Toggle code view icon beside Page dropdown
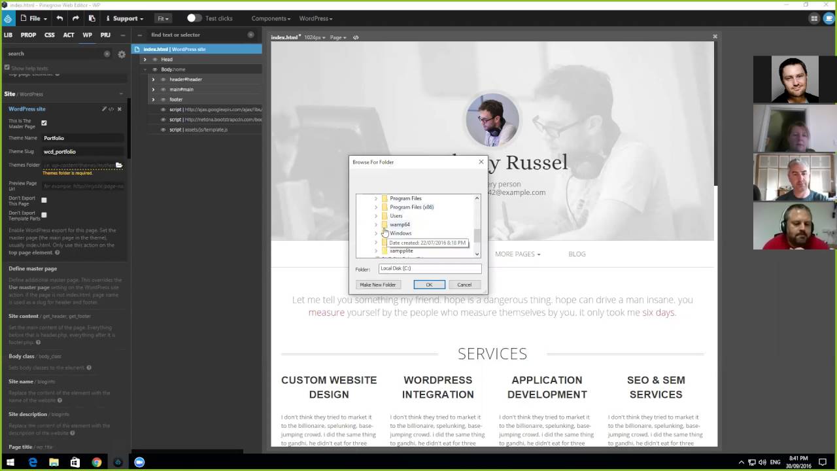The height and width of the screenshot is (471, 837). pyautogui.click(x=356, y=37)
